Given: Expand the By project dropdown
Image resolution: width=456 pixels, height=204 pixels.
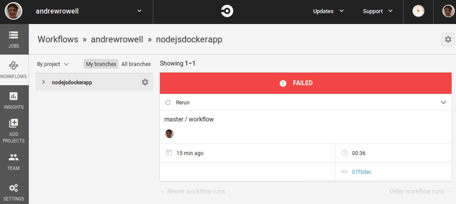Looking at the screenshot, I should pyautogui.click(x=53, y=64).
